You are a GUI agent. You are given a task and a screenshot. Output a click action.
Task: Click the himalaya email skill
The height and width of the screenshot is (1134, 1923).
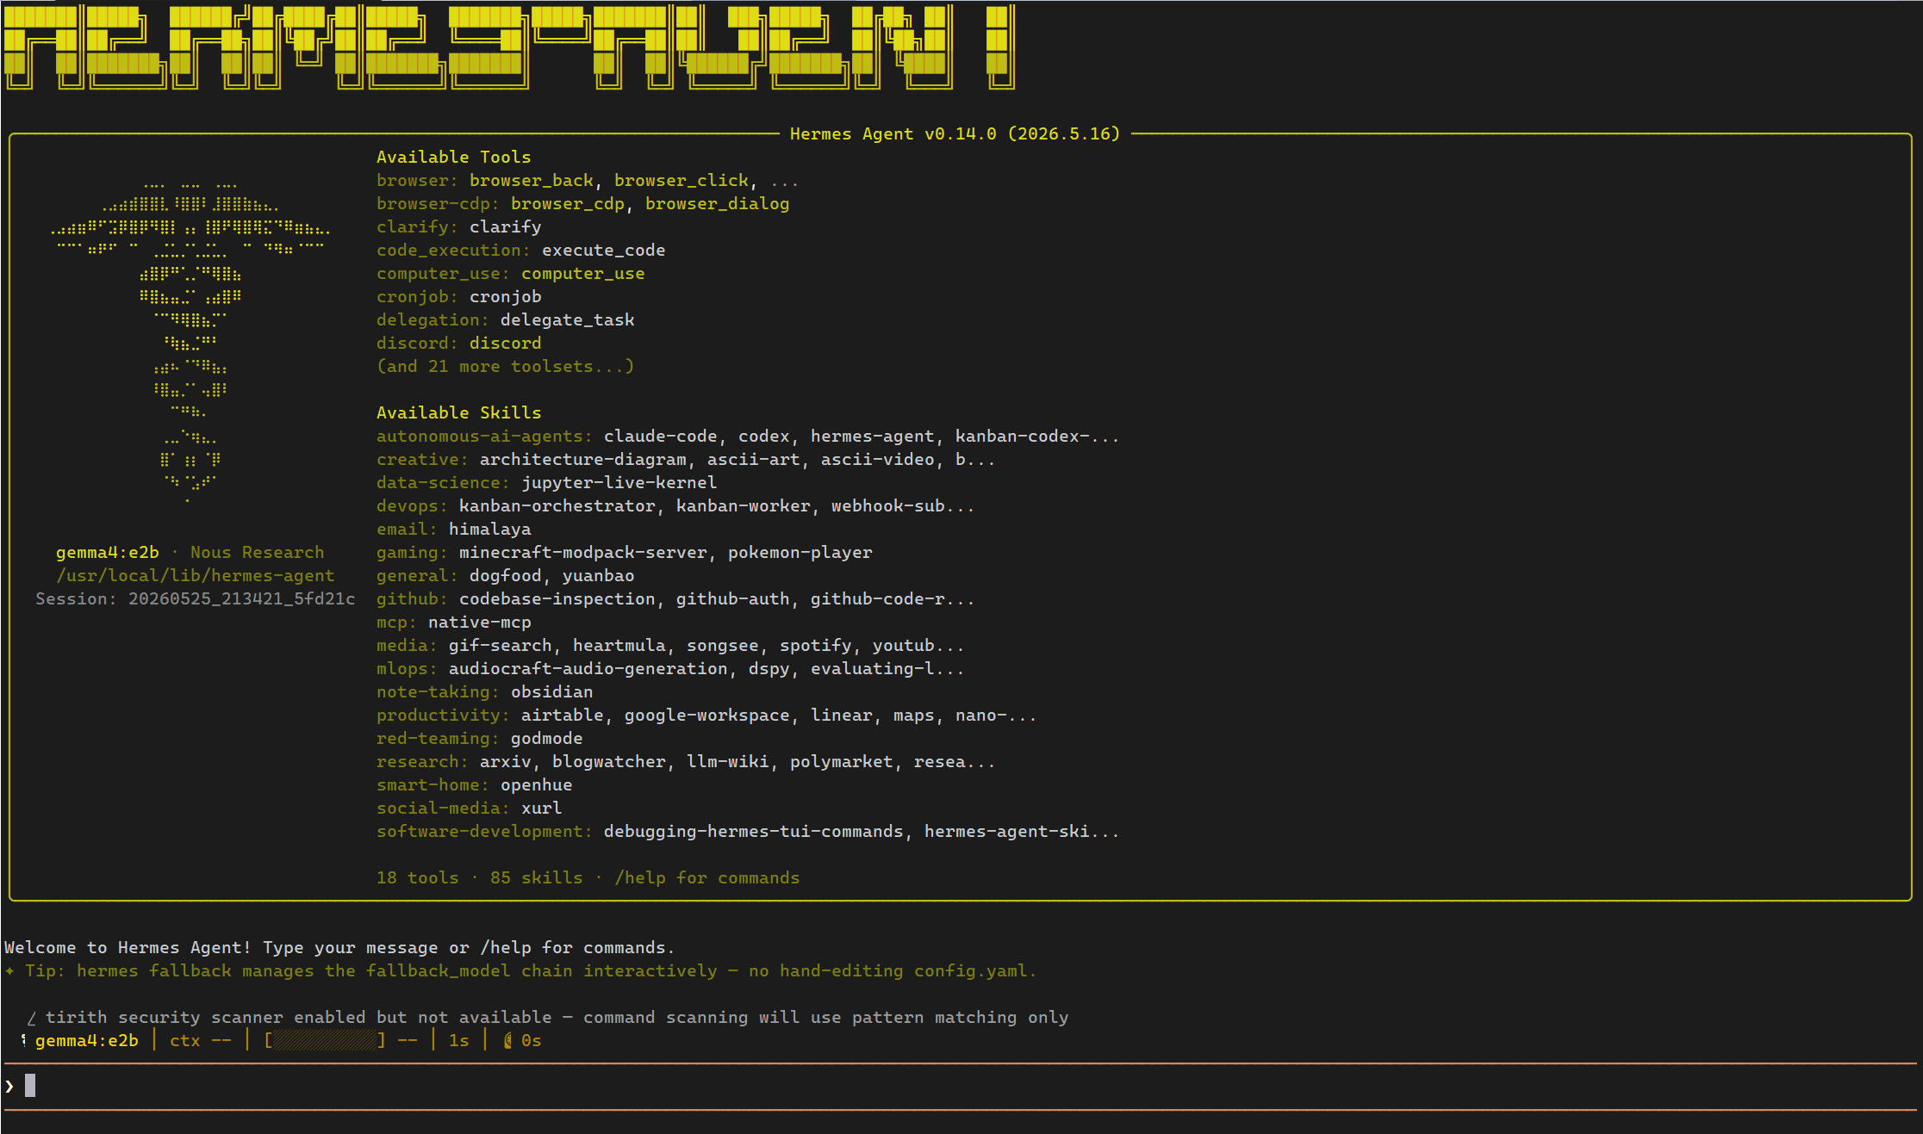pyautogui.click(x=490, y=529)
